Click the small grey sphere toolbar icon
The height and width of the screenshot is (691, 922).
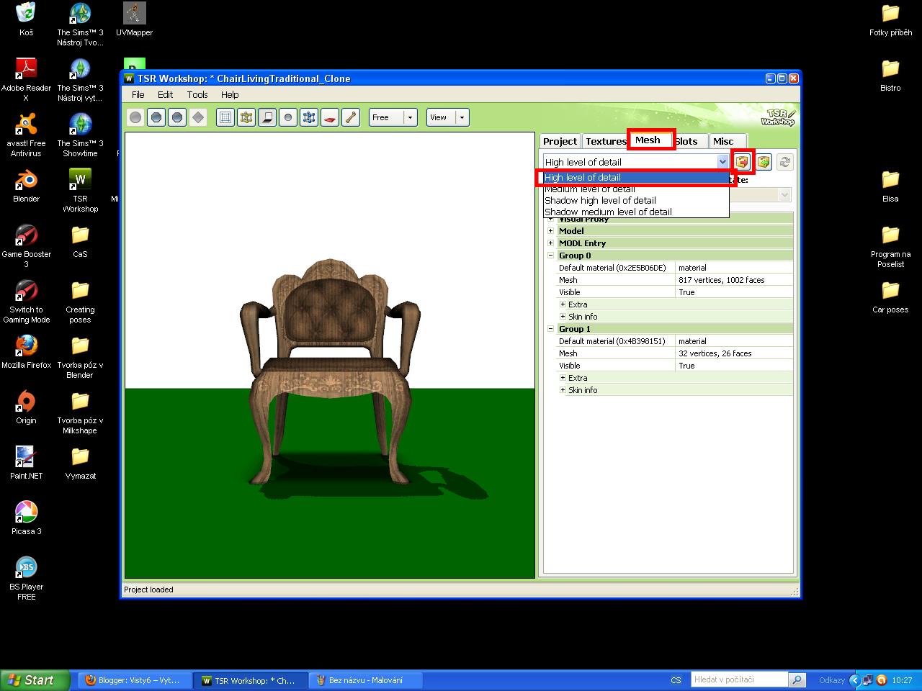click(x=288, y=117)
